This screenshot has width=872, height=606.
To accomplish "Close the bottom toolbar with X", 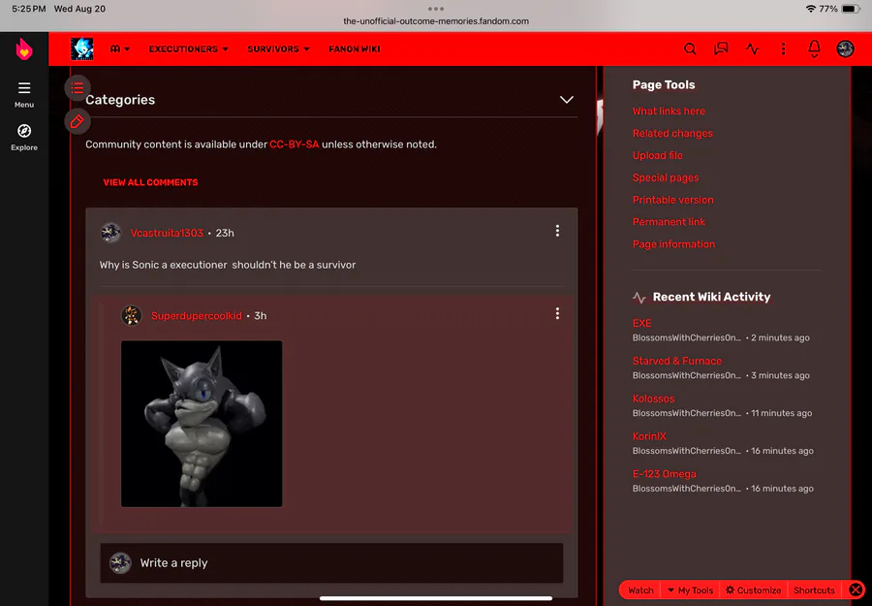I will pos(856,590).
